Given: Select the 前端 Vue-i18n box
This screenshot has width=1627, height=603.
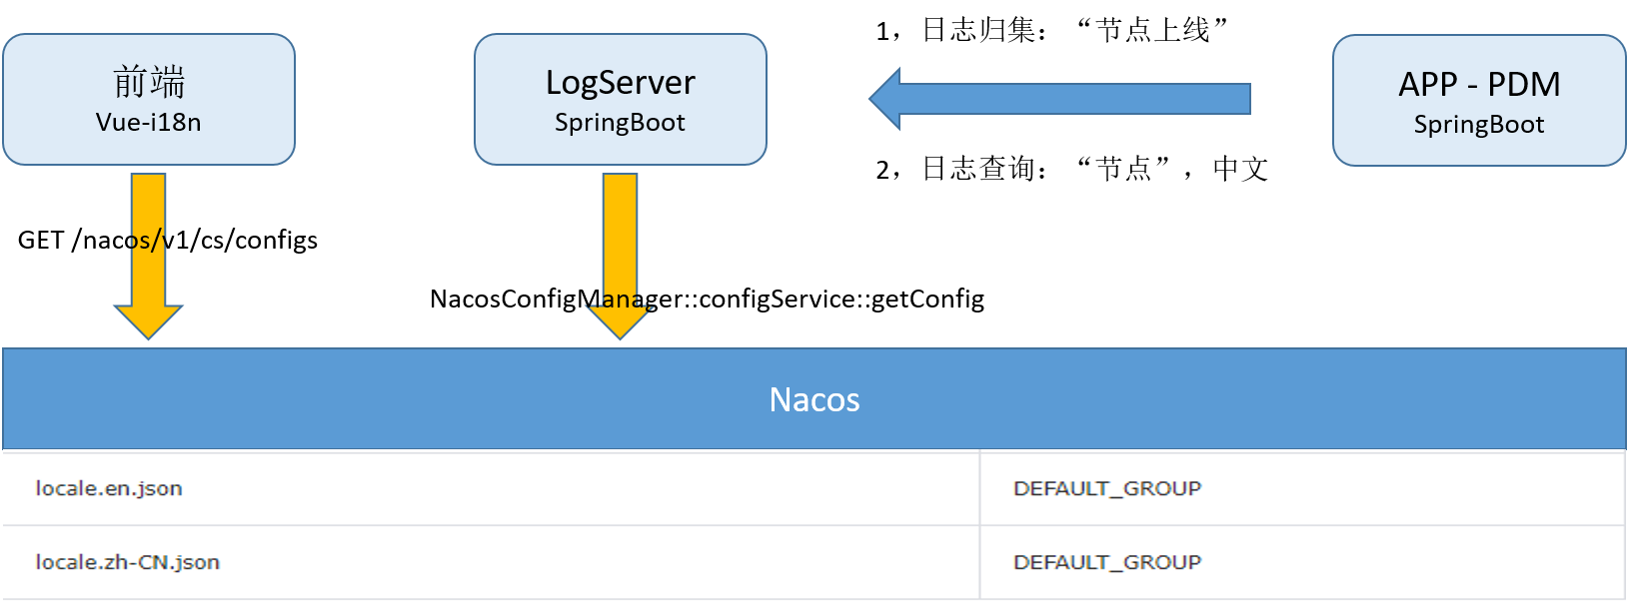Looking at the screenshot, I should (149, 99).
